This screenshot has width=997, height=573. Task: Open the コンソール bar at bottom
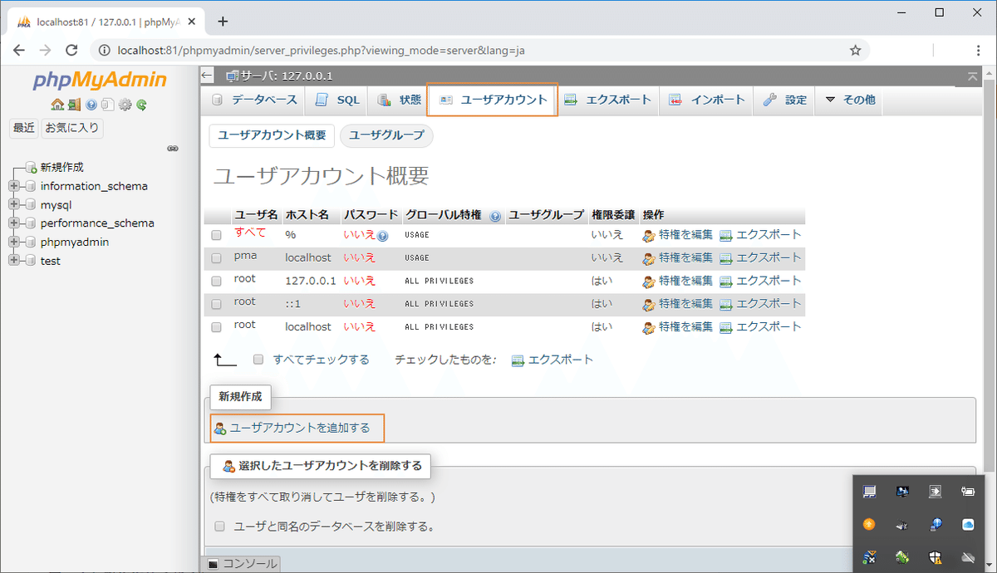[x=242, y=564]
